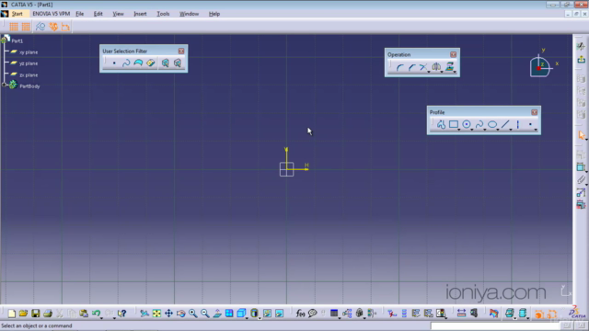
Task: Toggle the Volume Filter icon
Action: 151,63
